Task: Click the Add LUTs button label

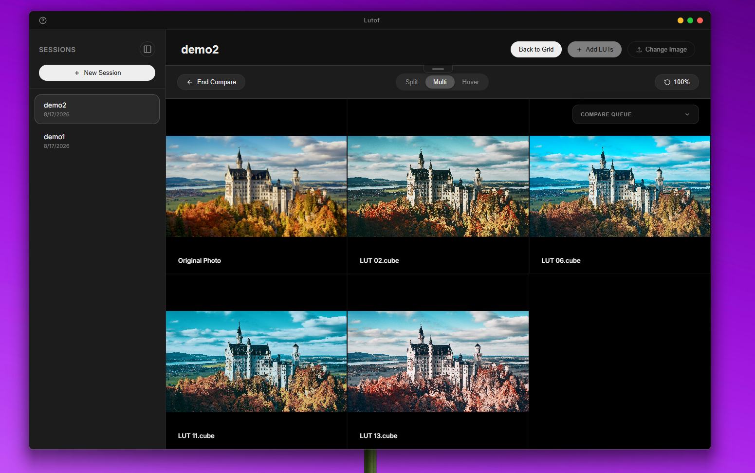Action: click(x=599, y=49)
